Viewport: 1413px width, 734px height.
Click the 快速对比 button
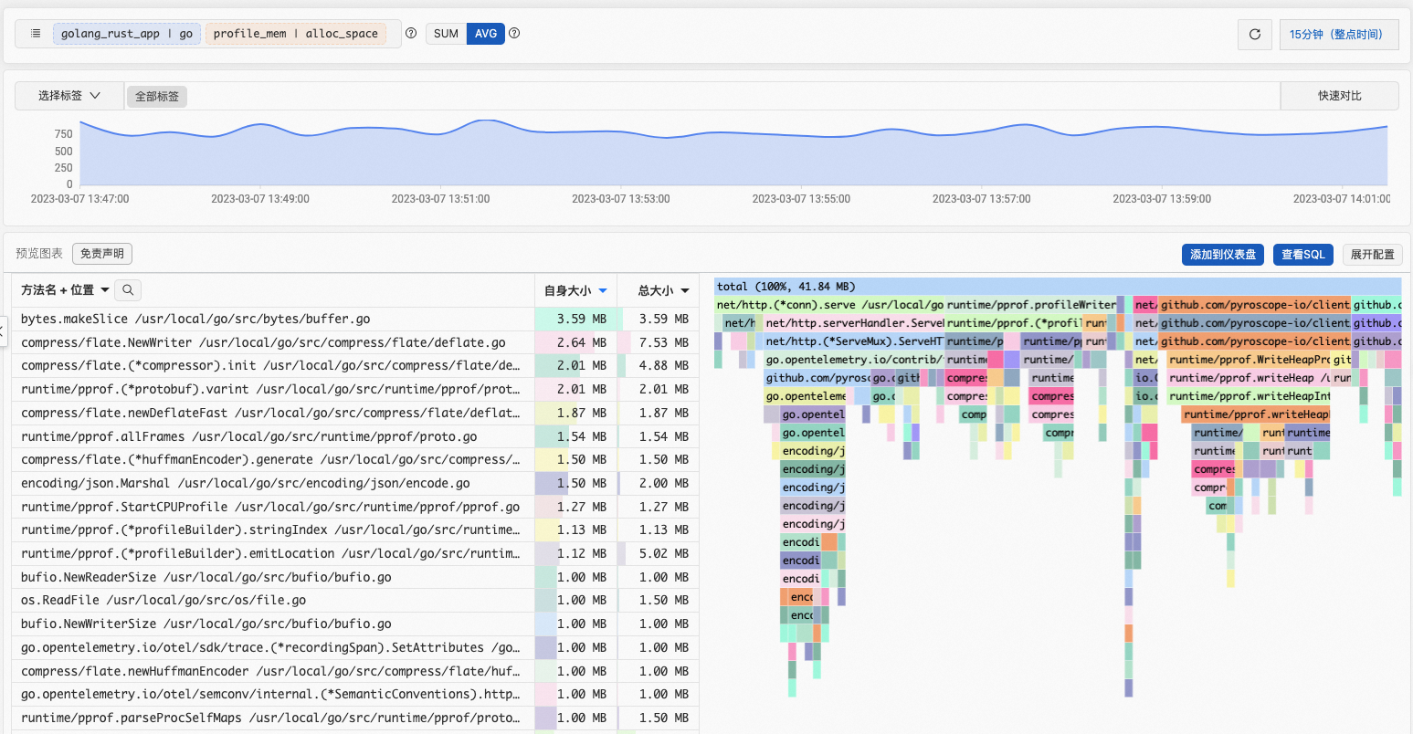click(x=1340, y=96)
